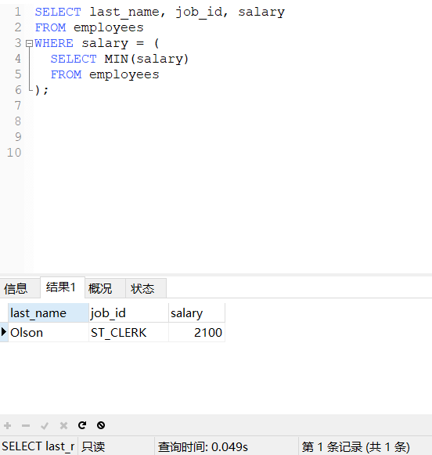
Task: Click the add record plus icon
Action: pos(8,425)
